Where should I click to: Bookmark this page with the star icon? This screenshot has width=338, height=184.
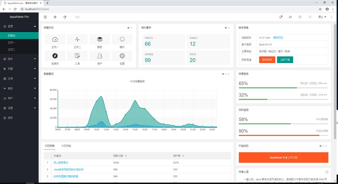tap(320, 9)
